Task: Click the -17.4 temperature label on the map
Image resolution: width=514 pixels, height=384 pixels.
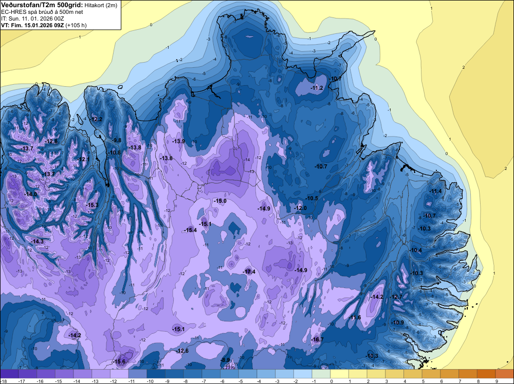Action: tap(249, 272)
